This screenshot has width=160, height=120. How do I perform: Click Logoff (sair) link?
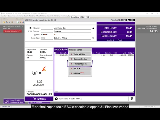click(x=7, y=28)
